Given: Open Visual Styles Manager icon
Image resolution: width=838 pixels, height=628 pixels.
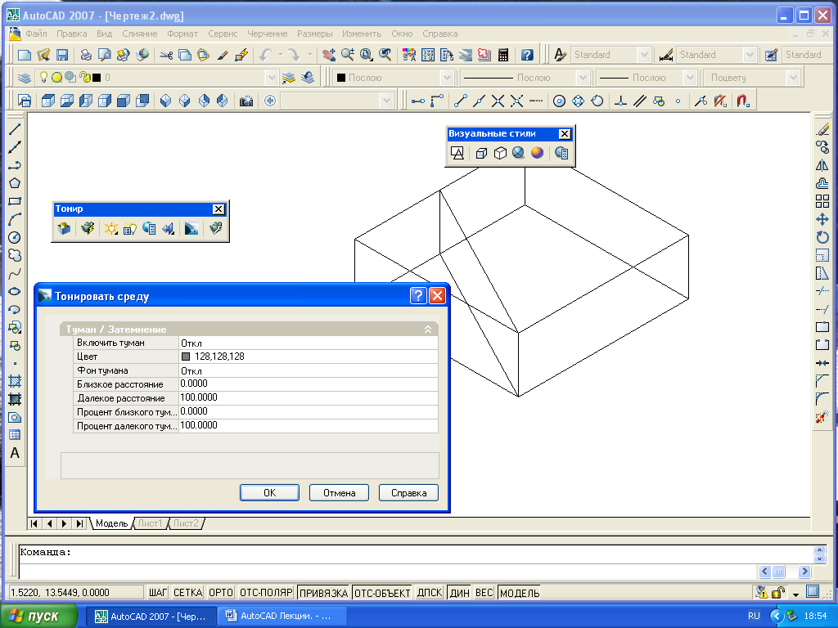Looking at the screenshot, I should click(x=561, y=153).
